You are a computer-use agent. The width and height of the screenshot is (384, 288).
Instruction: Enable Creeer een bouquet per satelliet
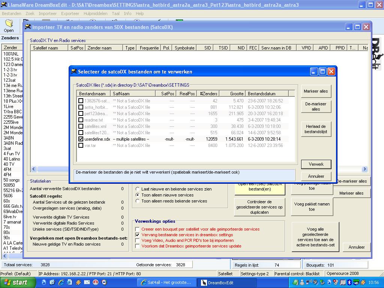(138, 229)
